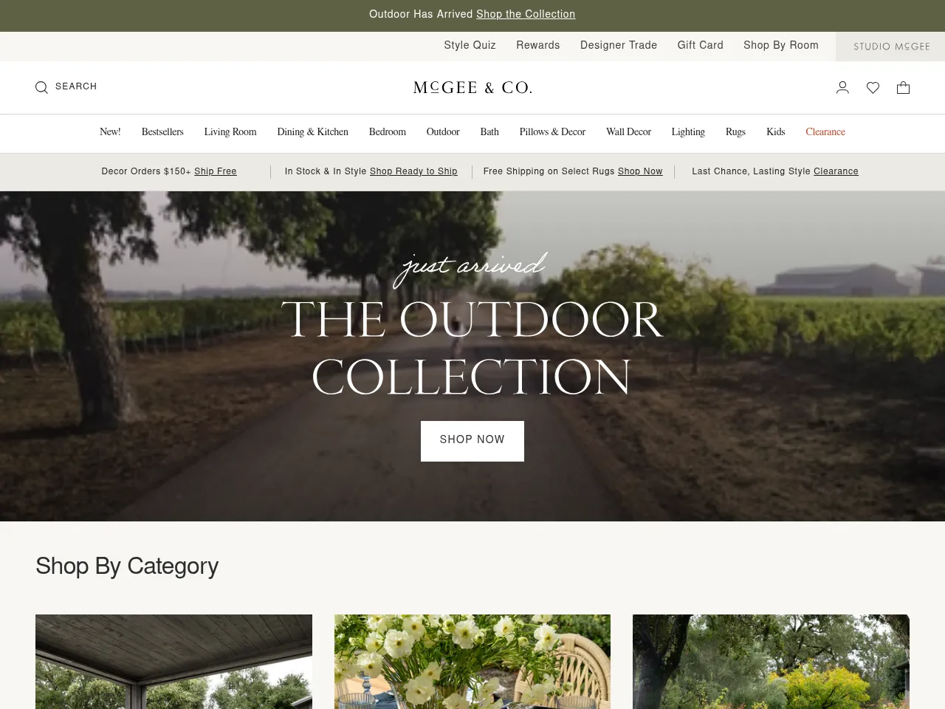This screenshot has height=709, width=945.
Task: Open the white flowers category thumbnail
Action: [x=472, y=662]
